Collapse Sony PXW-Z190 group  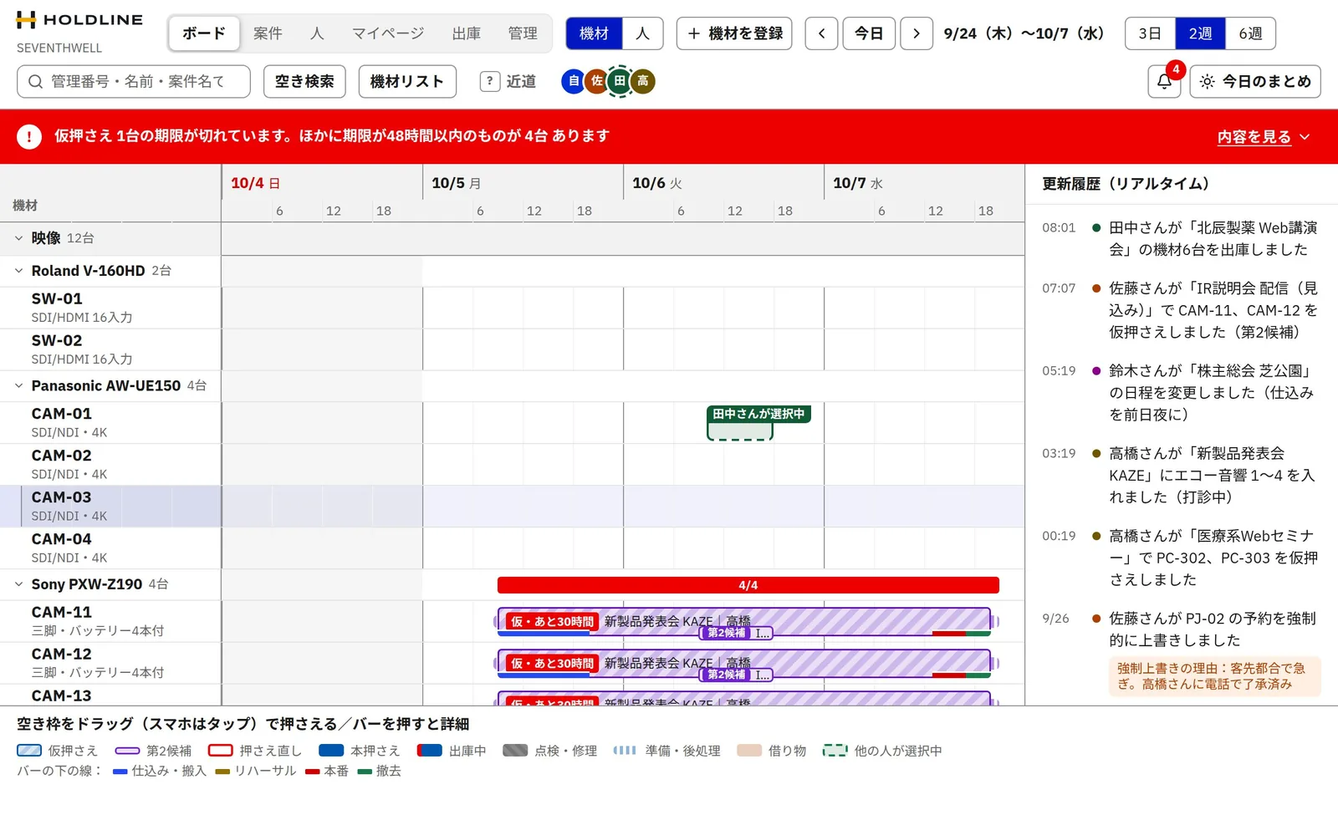click(18, 584)
